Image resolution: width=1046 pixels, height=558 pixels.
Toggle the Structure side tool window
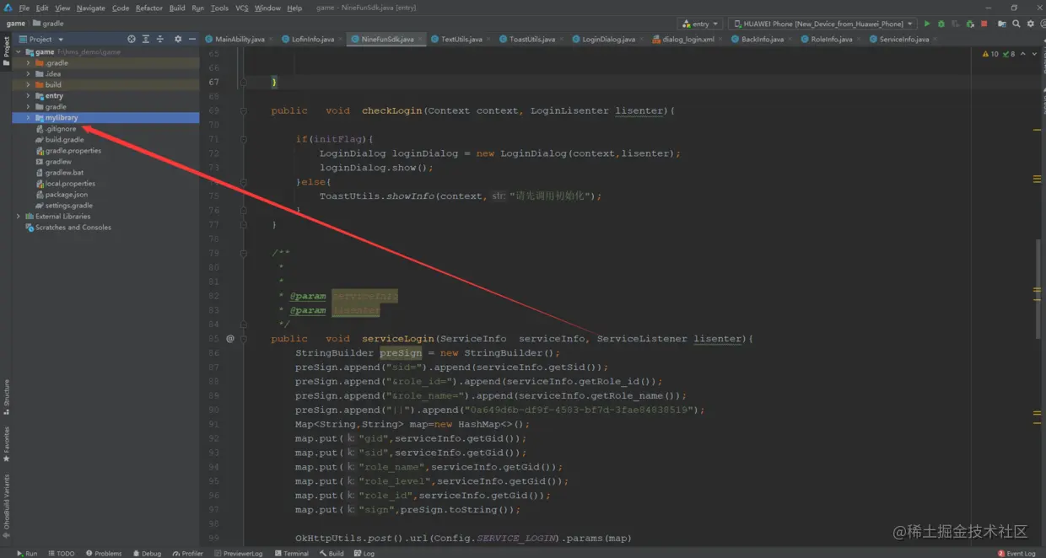[x=6, y=397]
